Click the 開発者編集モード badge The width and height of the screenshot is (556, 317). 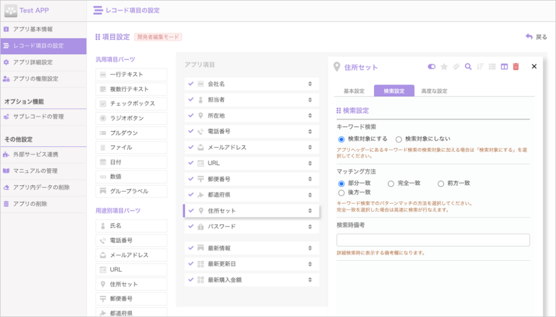(x=158, y=37)
